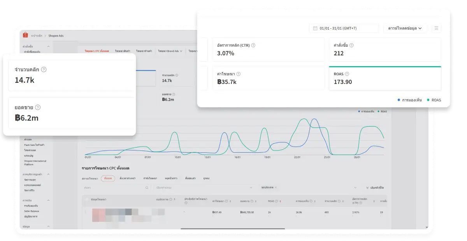Click help icon next to จำนวนคลิก 14.7k
The image size is (467, 241).
coord(44,70)
